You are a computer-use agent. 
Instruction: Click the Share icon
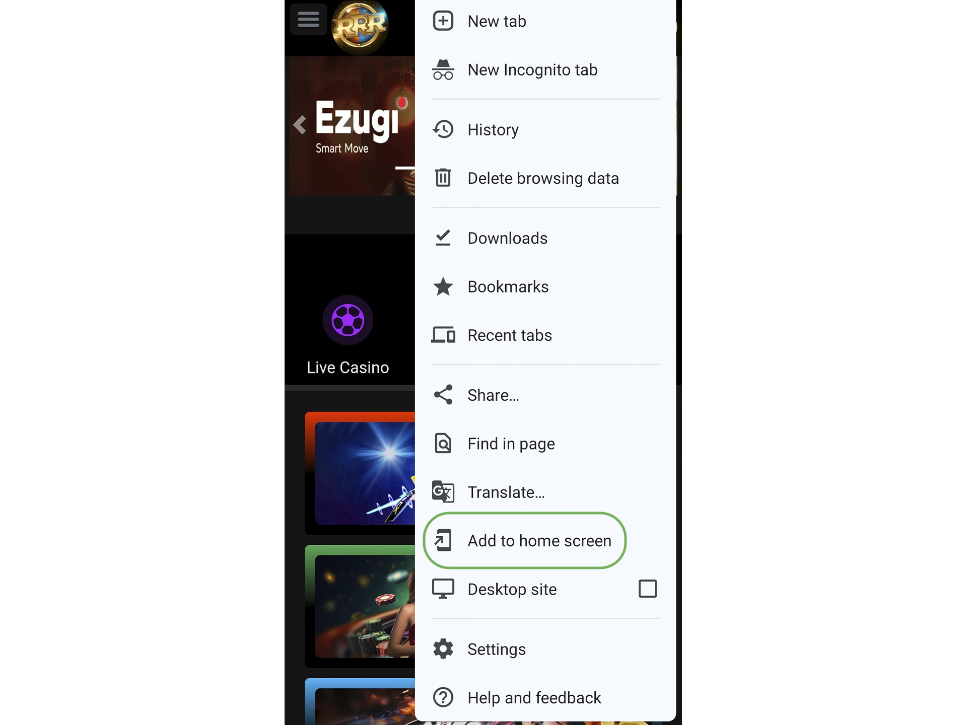coord(443,395)
